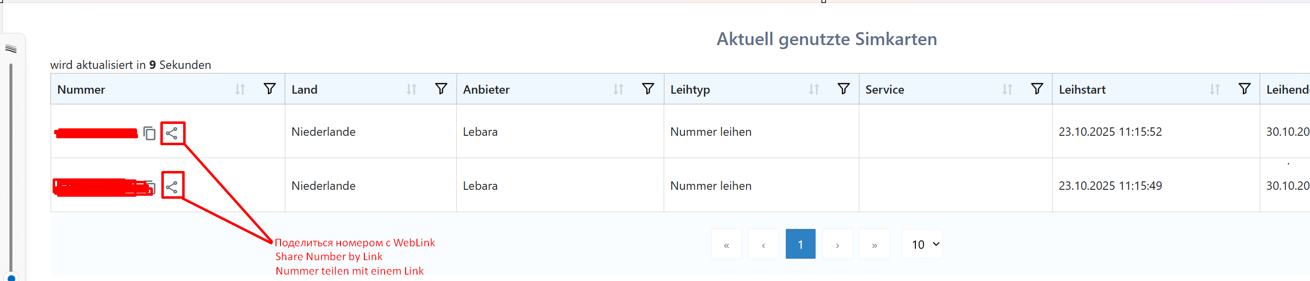The height and width of the screenshot is (281, 1310).
Task: Open rows-per-page dropdown showing 10
Action: click(922, 244)
